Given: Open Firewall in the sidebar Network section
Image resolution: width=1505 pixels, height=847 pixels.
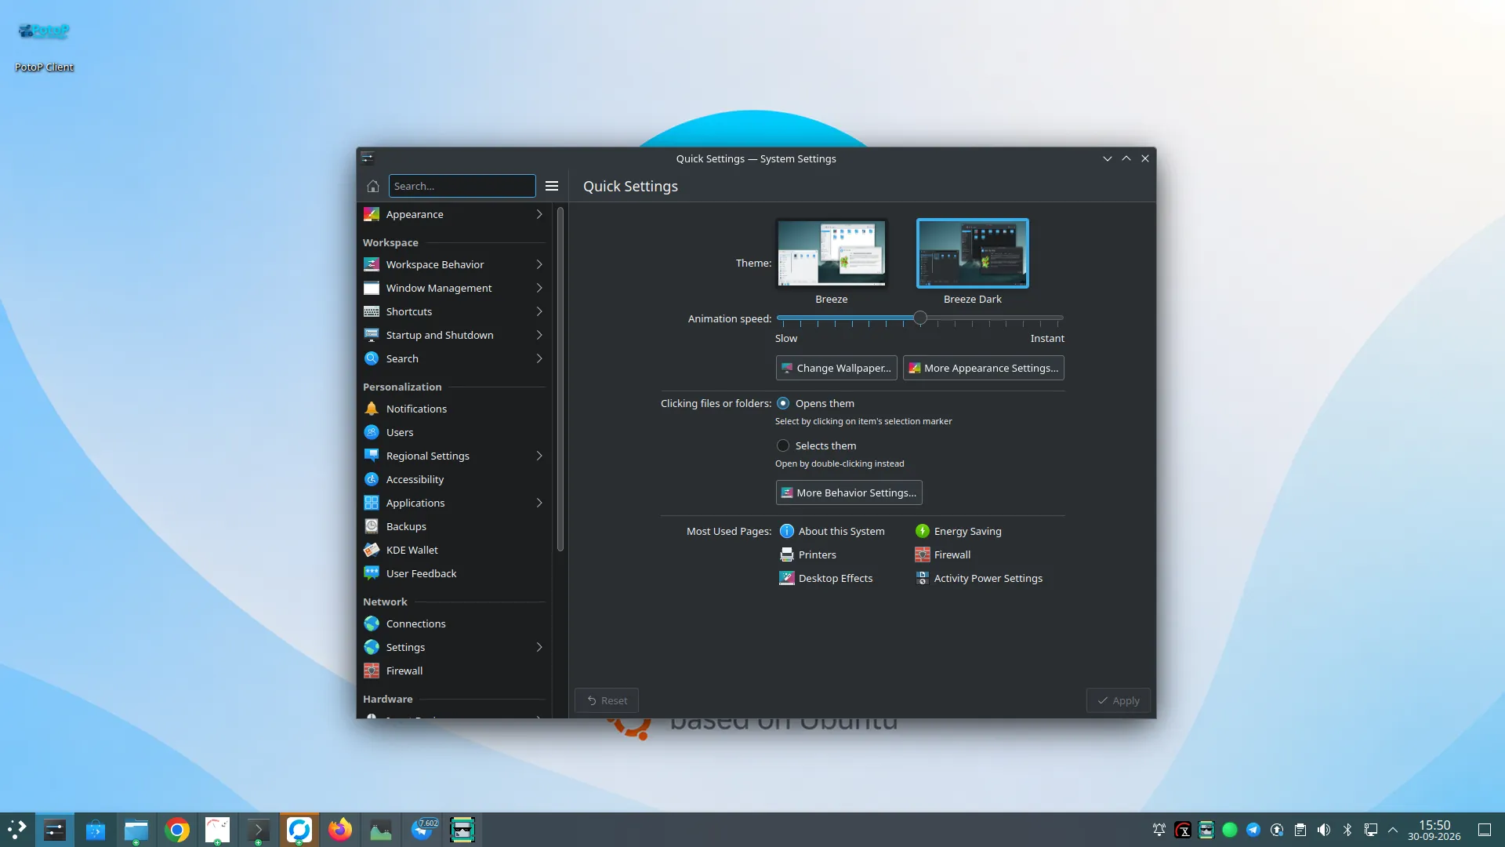Looking at the screenshot, I should pyautogui.click(x=454, y=671).
